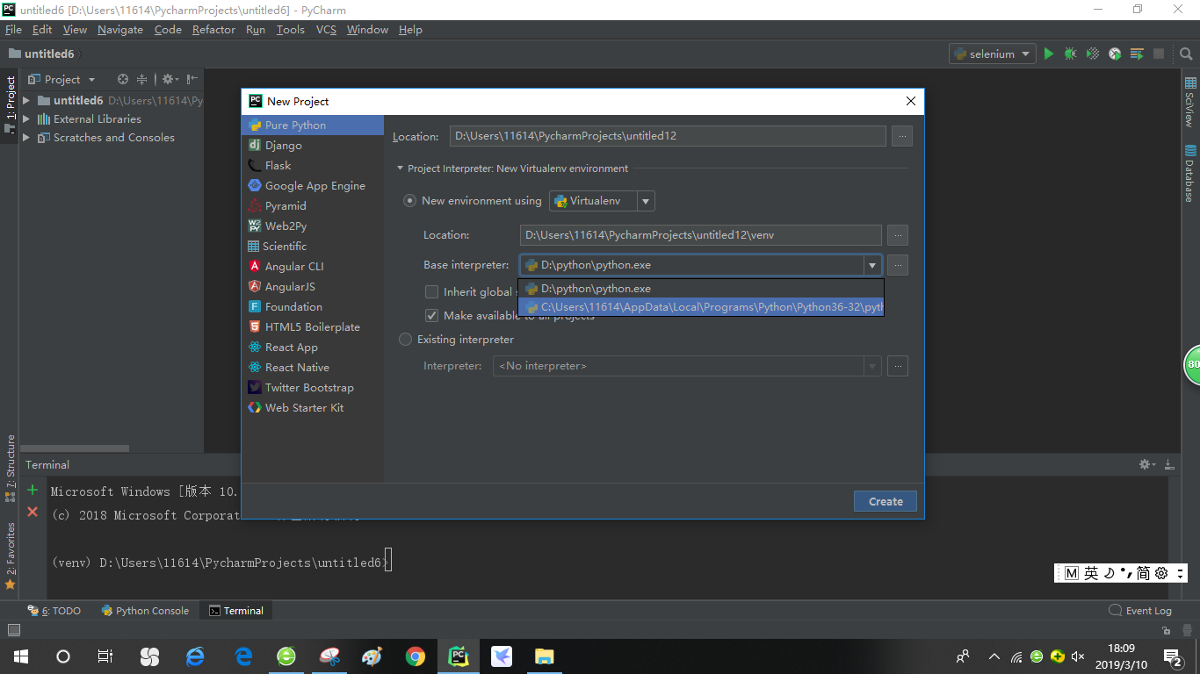Open the Favorites side tool window
The height and width of the screenshot is (674, 1200).
[11, 555]
